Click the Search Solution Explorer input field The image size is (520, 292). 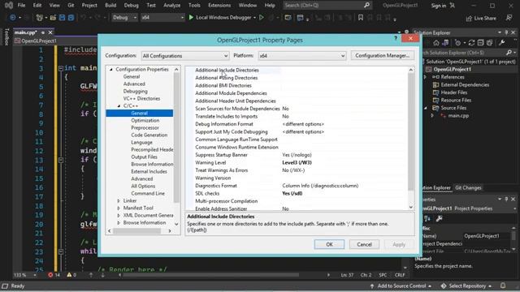[x=464, y=53]
